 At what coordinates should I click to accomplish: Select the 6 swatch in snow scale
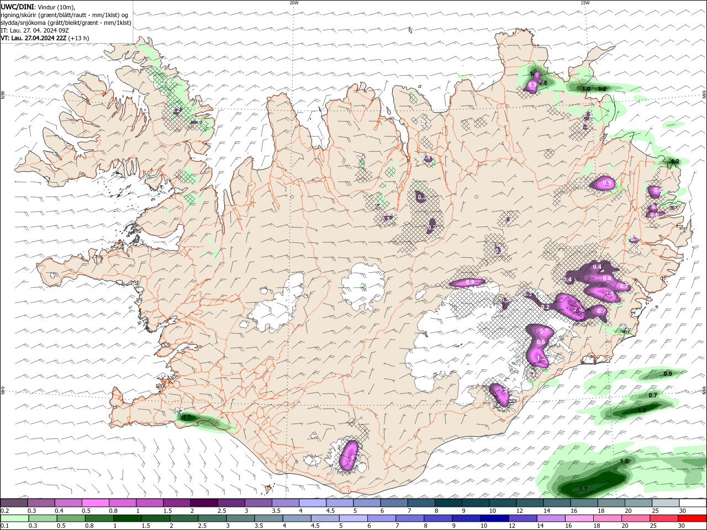pyautogui.click(x=394, y=503)
